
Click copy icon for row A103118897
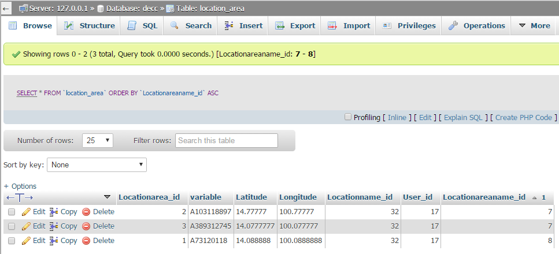[54, 212]
